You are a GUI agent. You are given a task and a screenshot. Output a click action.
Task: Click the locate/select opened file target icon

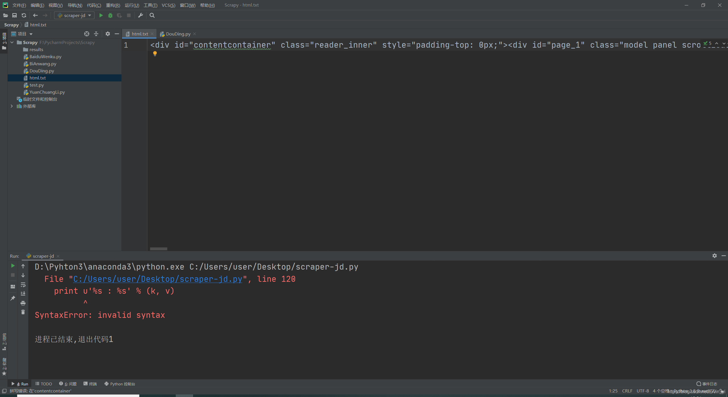click(87, 34)
